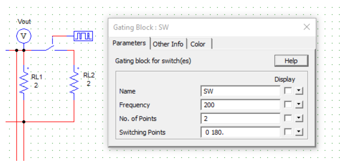Click the Display column header
353x168 pixels.
coord(284,79)
